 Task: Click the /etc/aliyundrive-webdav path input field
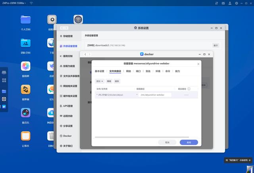point(155,95)
